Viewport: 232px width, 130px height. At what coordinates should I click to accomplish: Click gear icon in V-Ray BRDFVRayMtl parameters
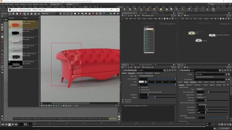165,70
